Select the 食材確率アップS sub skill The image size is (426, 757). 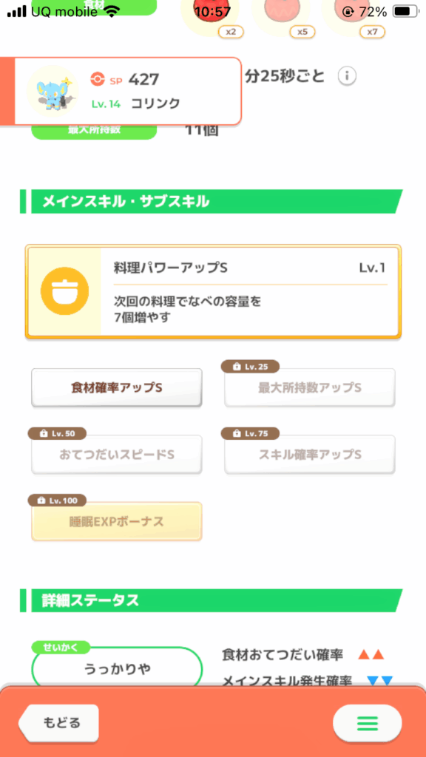(117, 387)
